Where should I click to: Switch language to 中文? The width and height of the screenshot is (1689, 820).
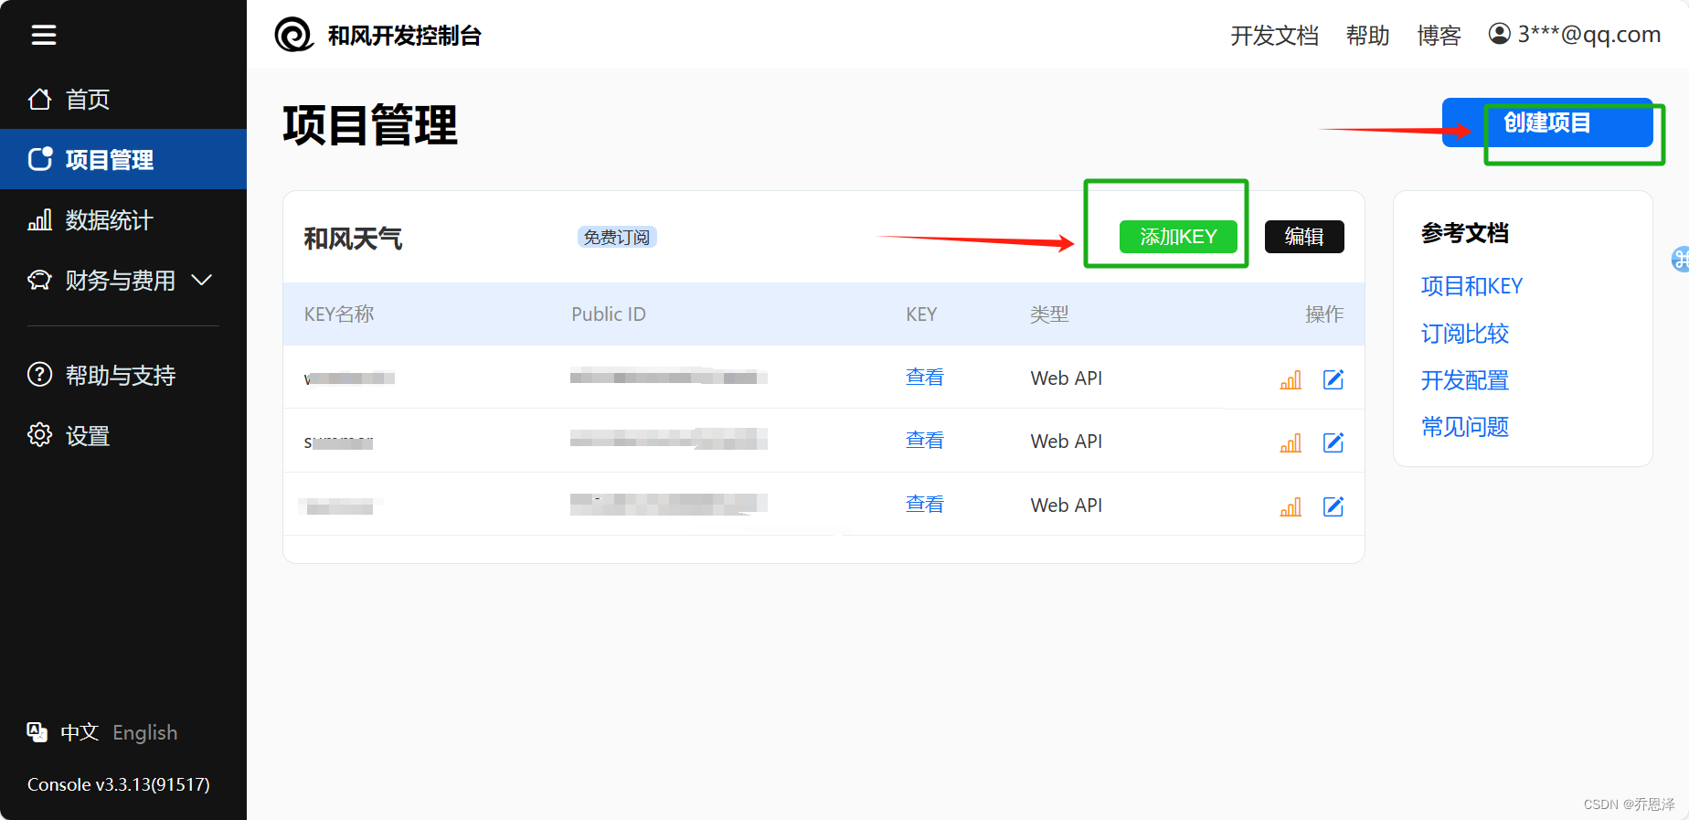point(80,732)
